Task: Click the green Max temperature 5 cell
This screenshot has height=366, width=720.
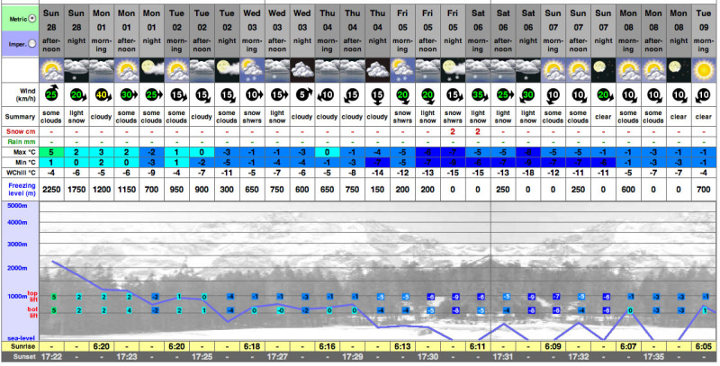Action: click(x=53, y=152)
